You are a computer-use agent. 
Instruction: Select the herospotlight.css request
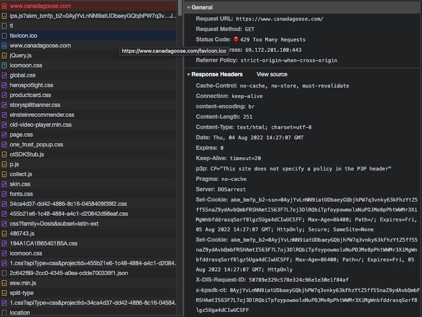[x=31, y=85]
